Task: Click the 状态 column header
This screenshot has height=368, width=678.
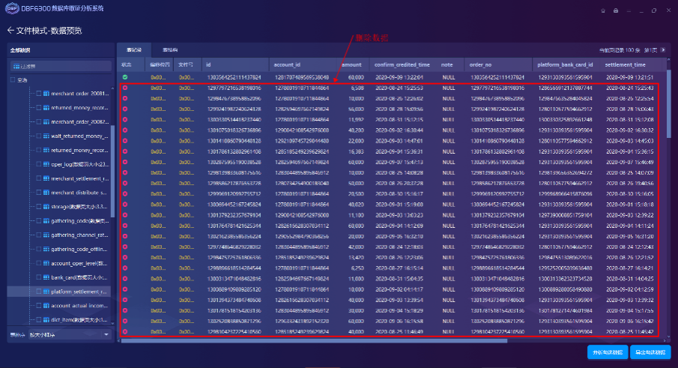Action: (x=127, y=64)
